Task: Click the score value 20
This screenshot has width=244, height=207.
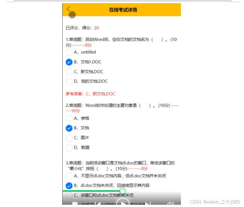Action: (x=96, y=28)
